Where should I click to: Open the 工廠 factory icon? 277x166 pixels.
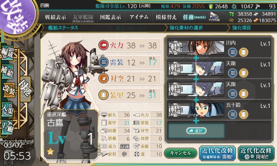[x=7, y=128]
